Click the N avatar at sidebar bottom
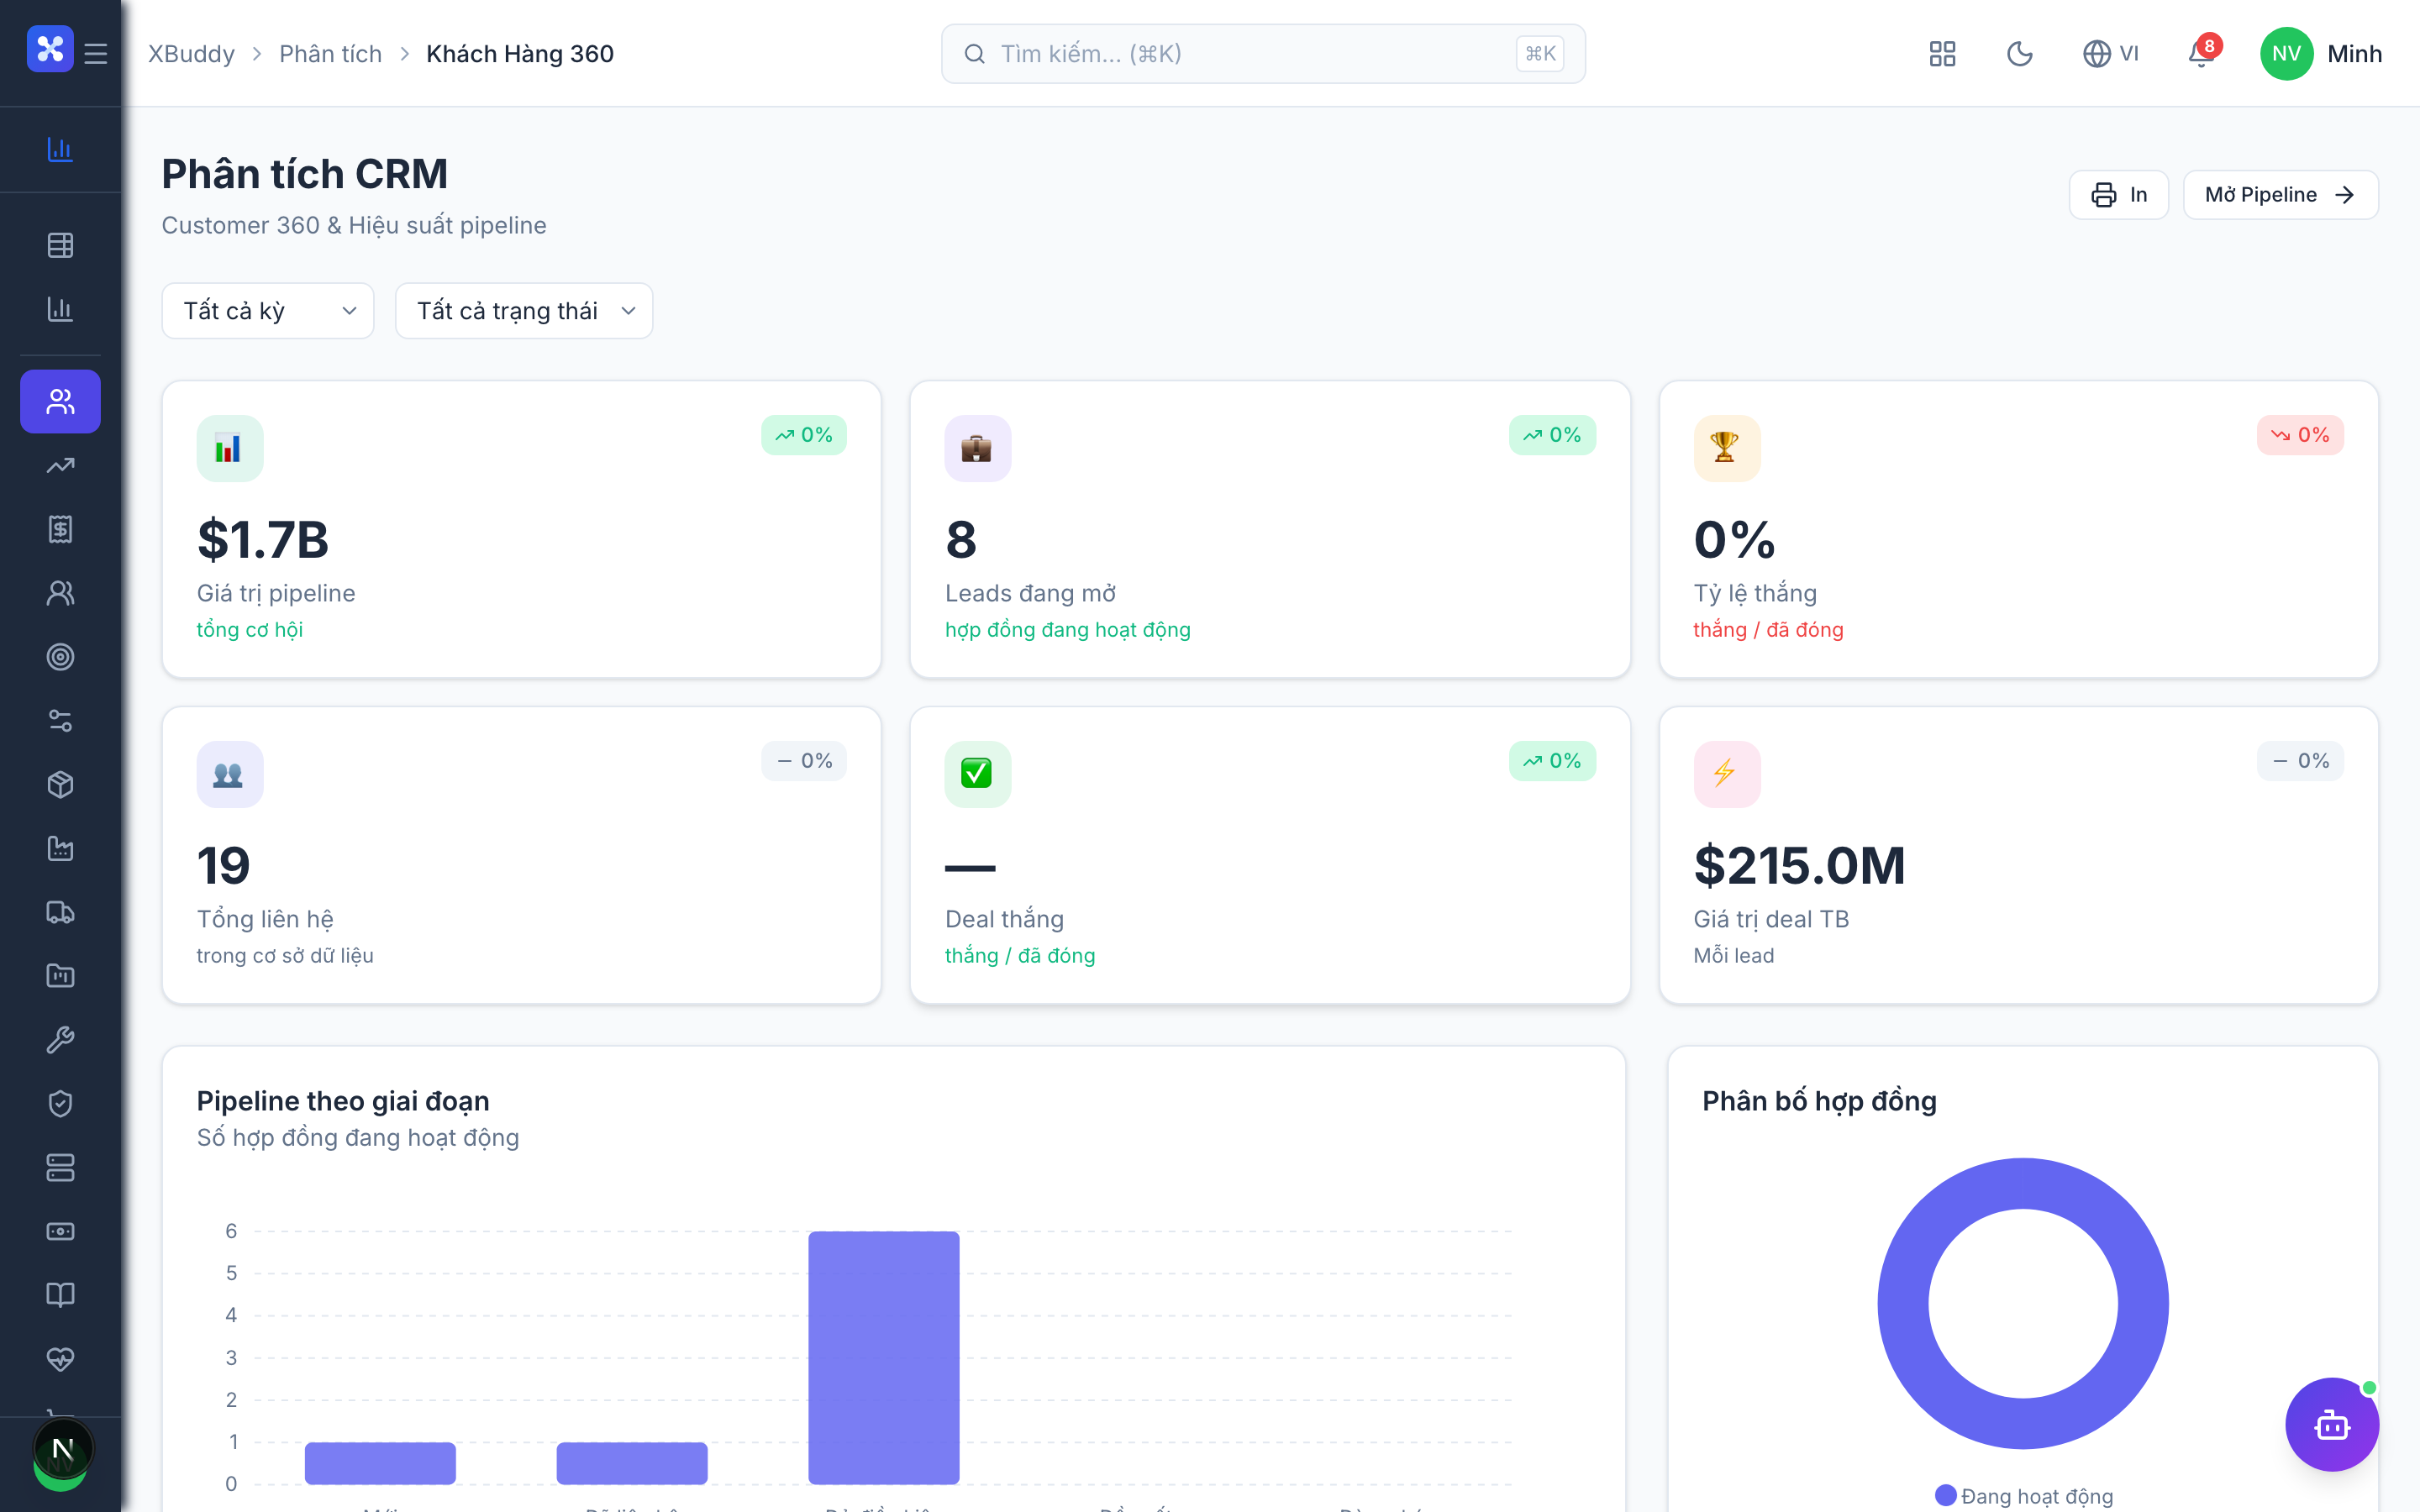Viewport: 2420px width, 1512px height. pyautogui.click(x=62, y=1449)
